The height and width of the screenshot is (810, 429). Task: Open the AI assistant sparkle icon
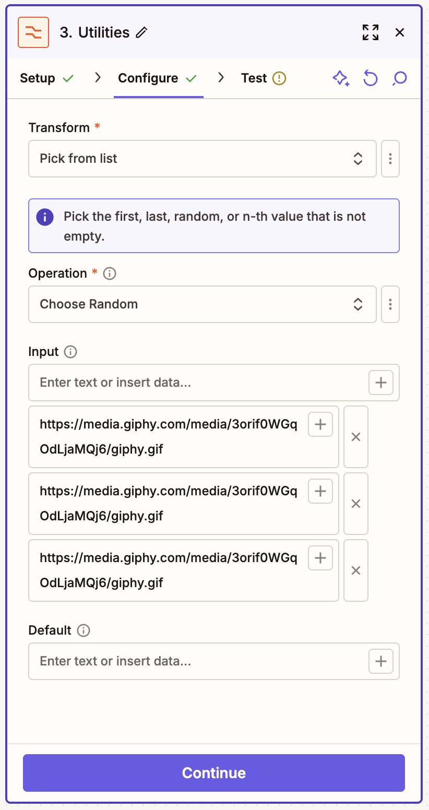pyautogui.click(x=341, y=78)
